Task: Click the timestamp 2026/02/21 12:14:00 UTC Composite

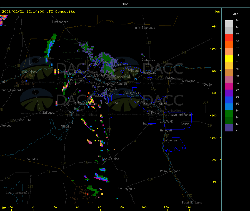Action: 38,12
